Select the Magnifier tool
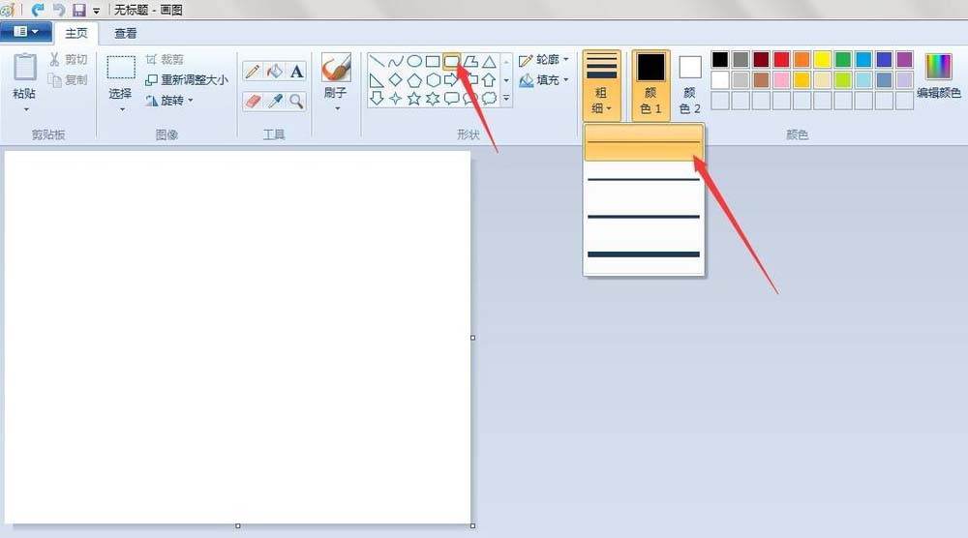Viewport: 968px width, 538px height. coord(296,101)
